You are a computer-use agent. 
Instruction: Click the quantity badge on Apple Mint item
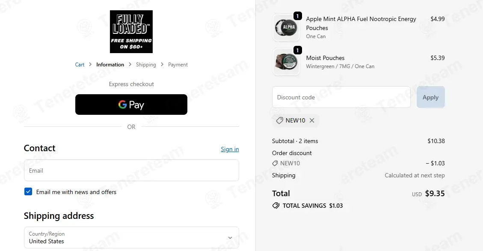298,16
